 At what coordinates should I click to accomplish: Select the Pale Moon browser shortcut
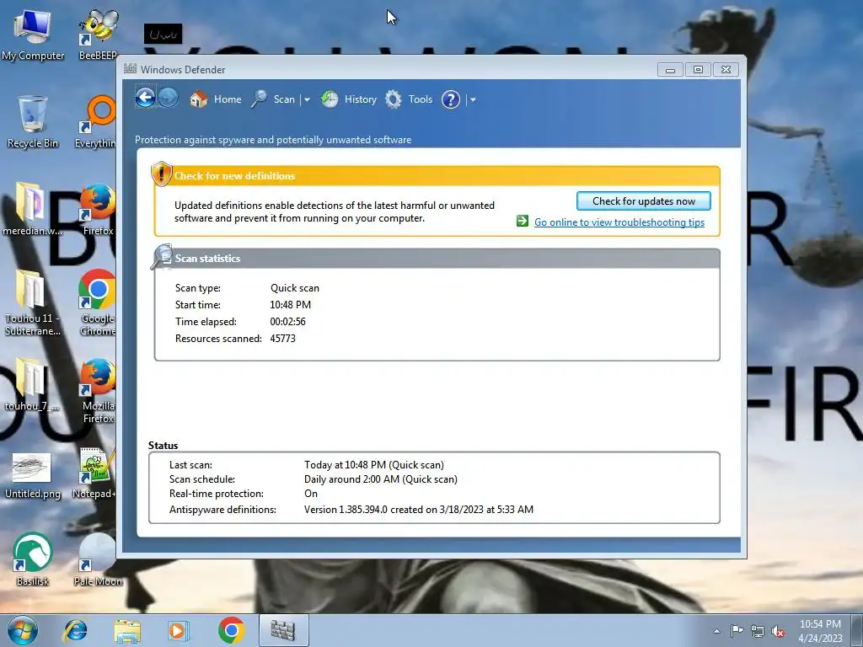[x=98, y=559]
